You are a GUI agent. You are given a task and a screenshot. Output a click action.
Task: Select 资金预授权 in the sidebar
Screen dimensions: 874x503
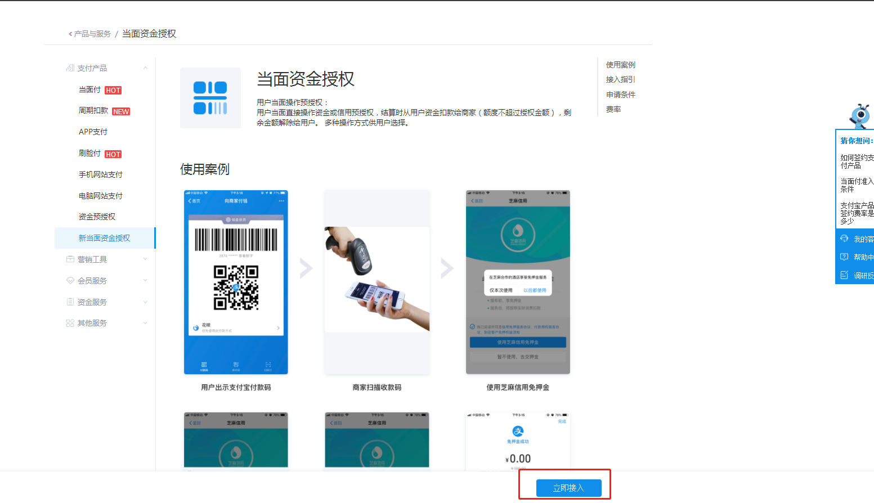click(97, 217)
